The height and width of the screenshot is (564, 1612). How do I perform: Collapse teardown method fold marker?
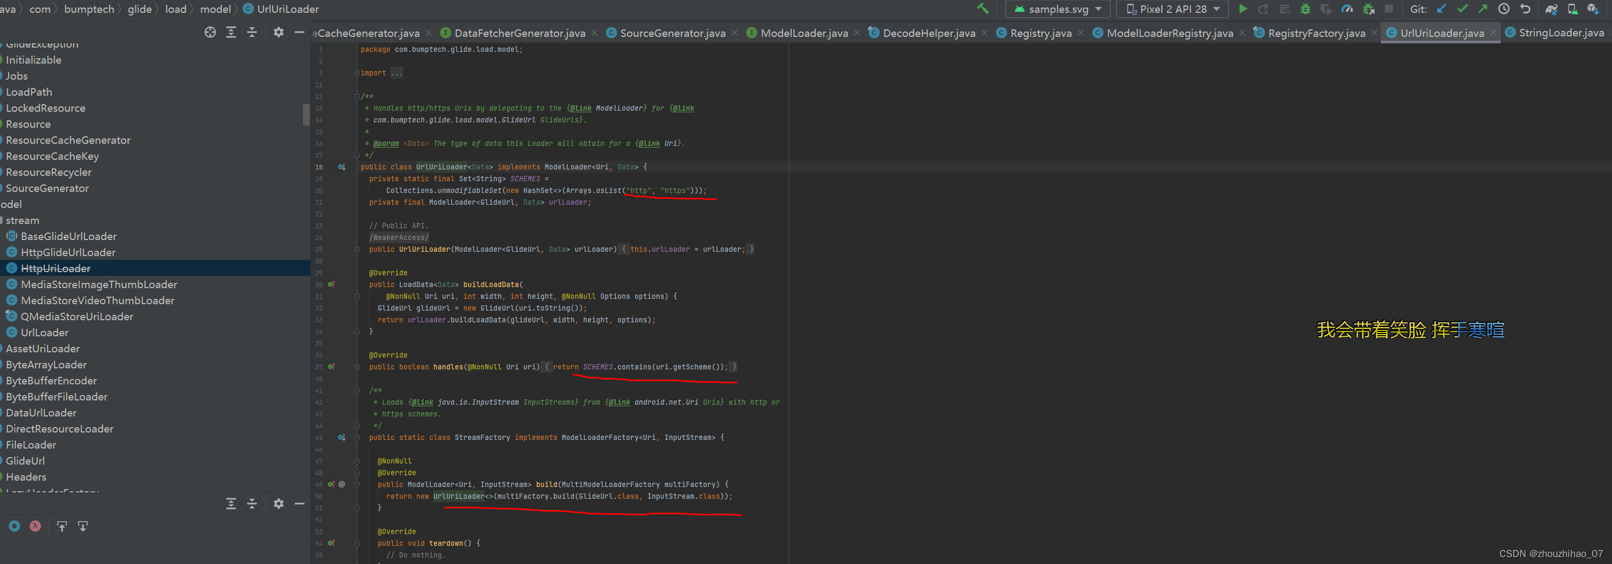coord(357,543)
